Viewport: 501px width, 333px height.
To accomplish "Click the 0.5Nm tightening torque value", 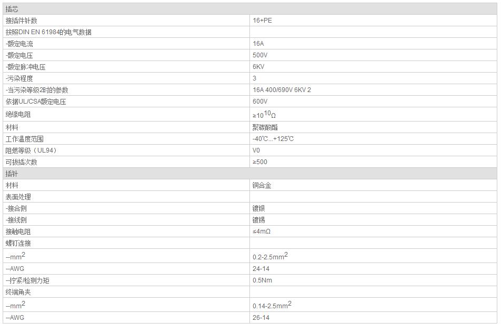I will tap(262, 280).
